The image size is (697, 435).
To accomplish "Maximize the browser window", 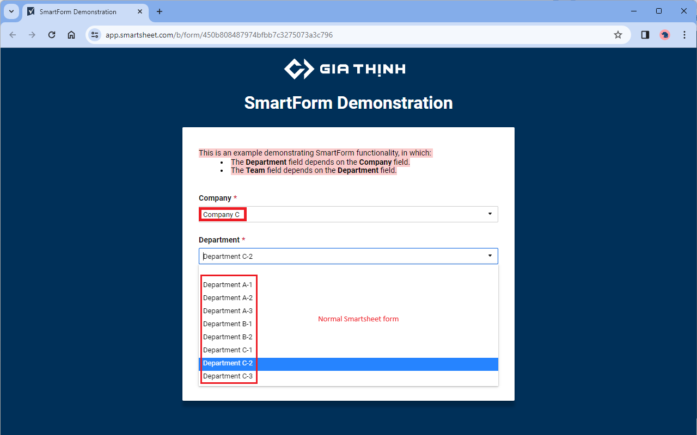I will pos(659,11).
